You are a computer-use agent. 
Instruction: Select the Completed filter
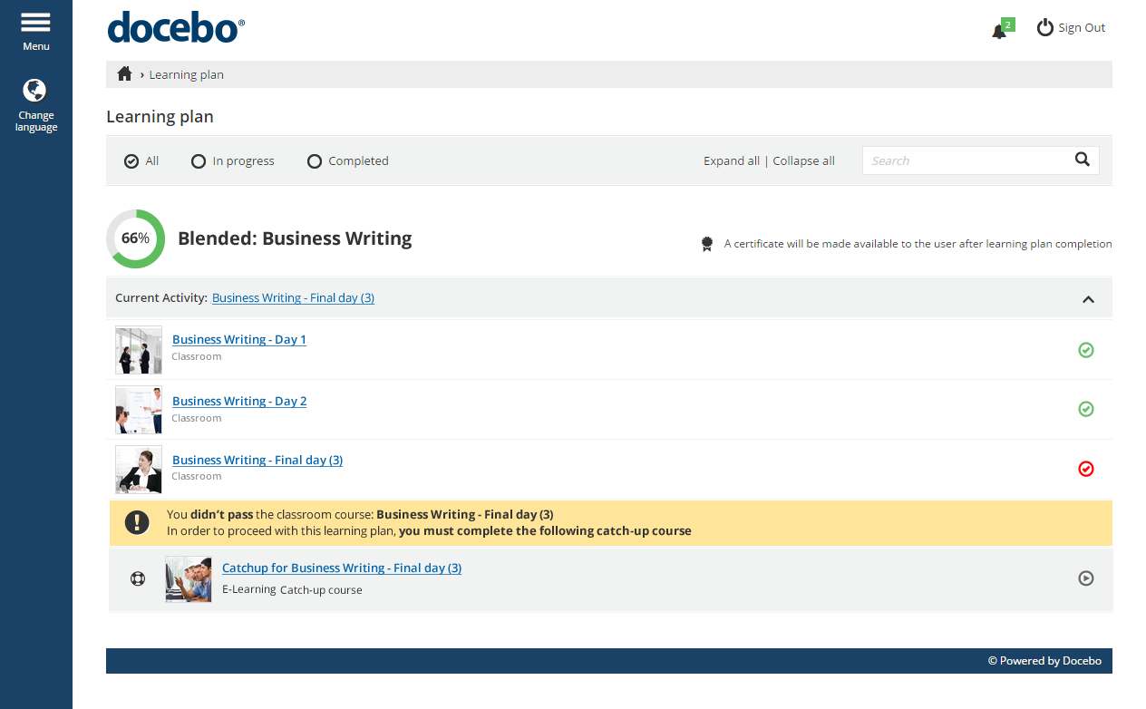point(315,161)
